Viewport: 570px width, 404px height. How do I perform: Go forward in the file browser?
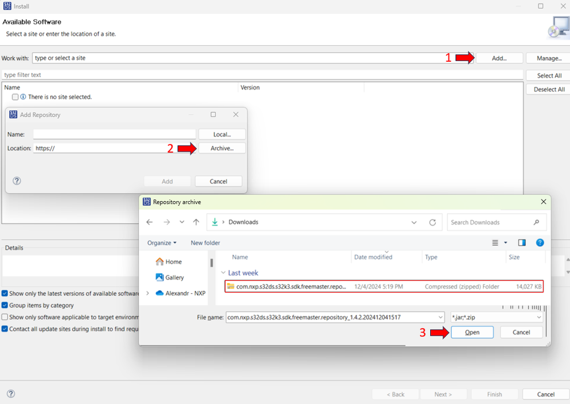tap(167, 222)
